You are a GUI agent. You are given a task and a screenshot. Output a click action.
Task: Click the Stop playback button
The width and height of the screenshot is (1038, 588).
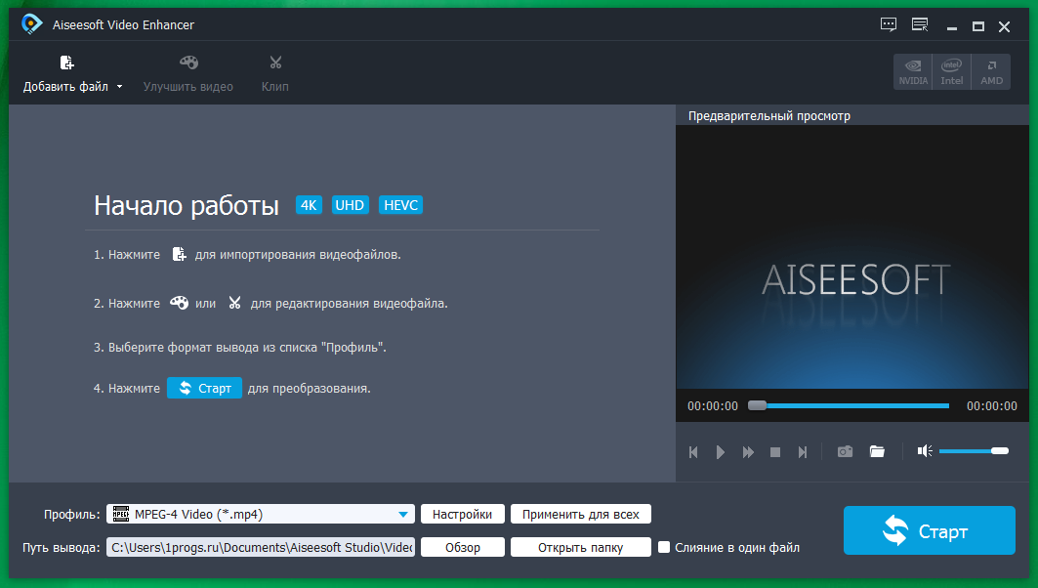[x=775, y=452]
